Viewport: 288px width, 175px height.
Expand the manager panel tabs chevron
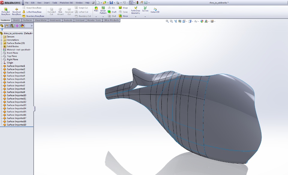pos(31,26)
